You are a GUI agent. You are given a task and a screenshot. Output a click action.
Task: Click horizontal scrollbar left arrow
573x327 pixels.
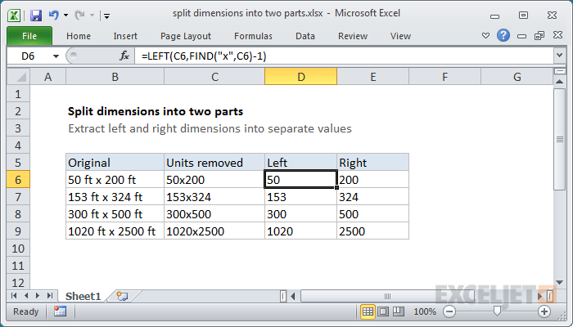click(293, 296)
